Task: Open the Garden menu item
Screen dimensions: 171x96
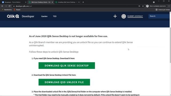Action: (x=44, y=16)
